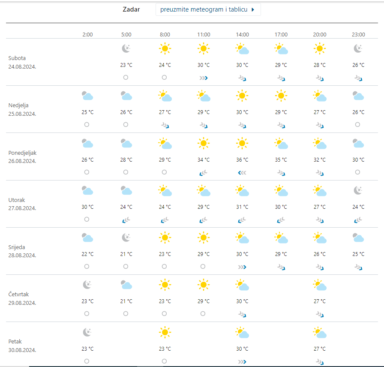384x367 pixels.
Task: Click the Subota 24.08.2024. row label
Action: (x=22, y=63)
